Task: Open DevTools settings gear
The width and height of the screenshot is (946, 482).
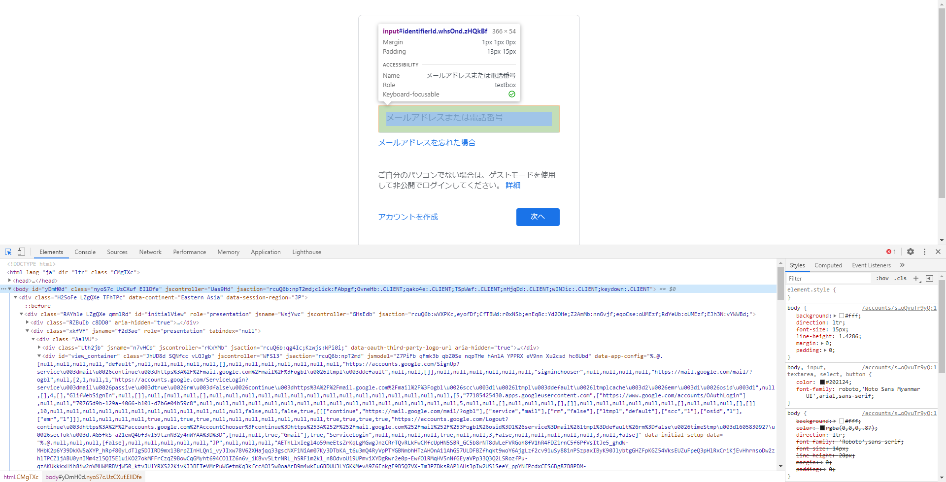Action: click(x=911, y=252)
